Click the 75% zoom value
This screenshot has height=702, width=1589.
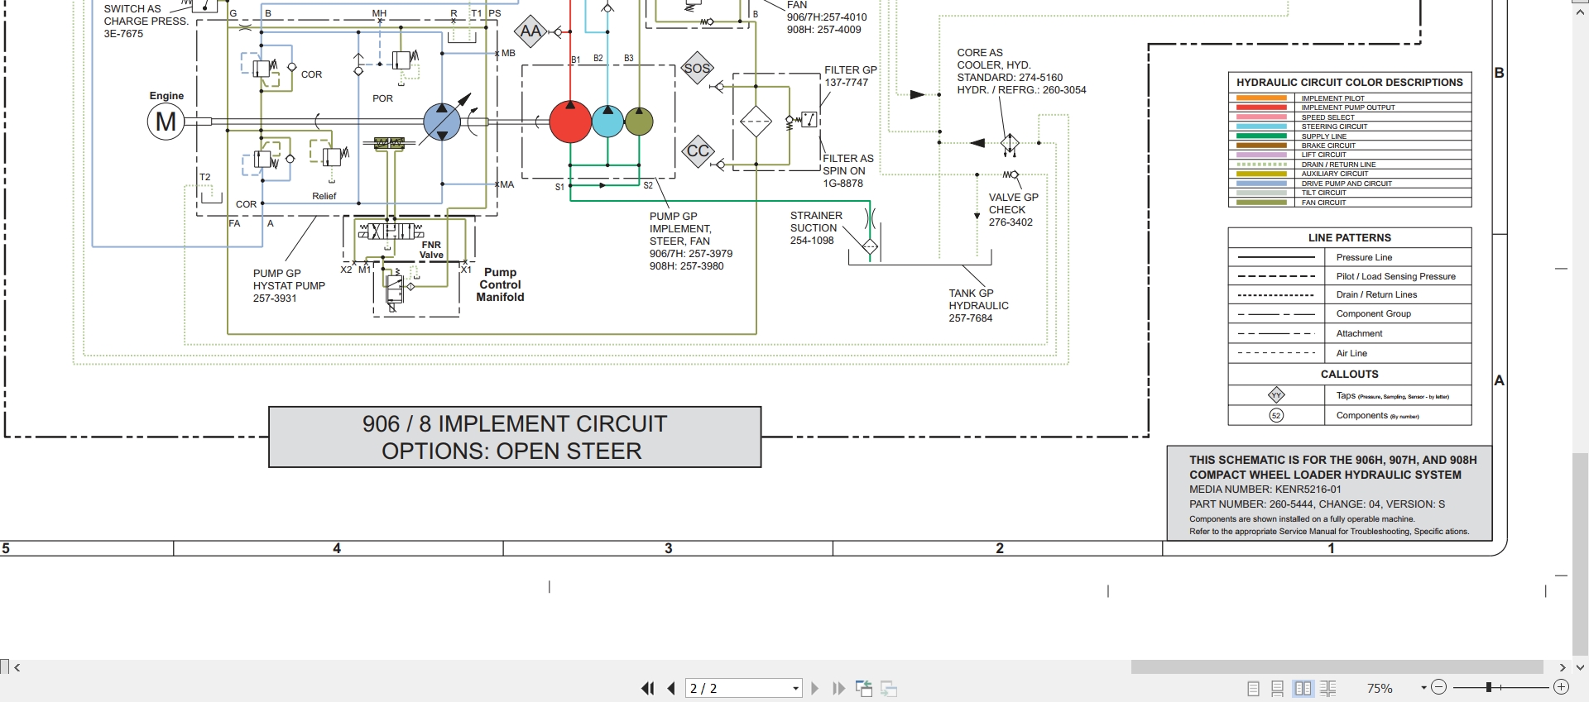click(x=1380, y=688)
